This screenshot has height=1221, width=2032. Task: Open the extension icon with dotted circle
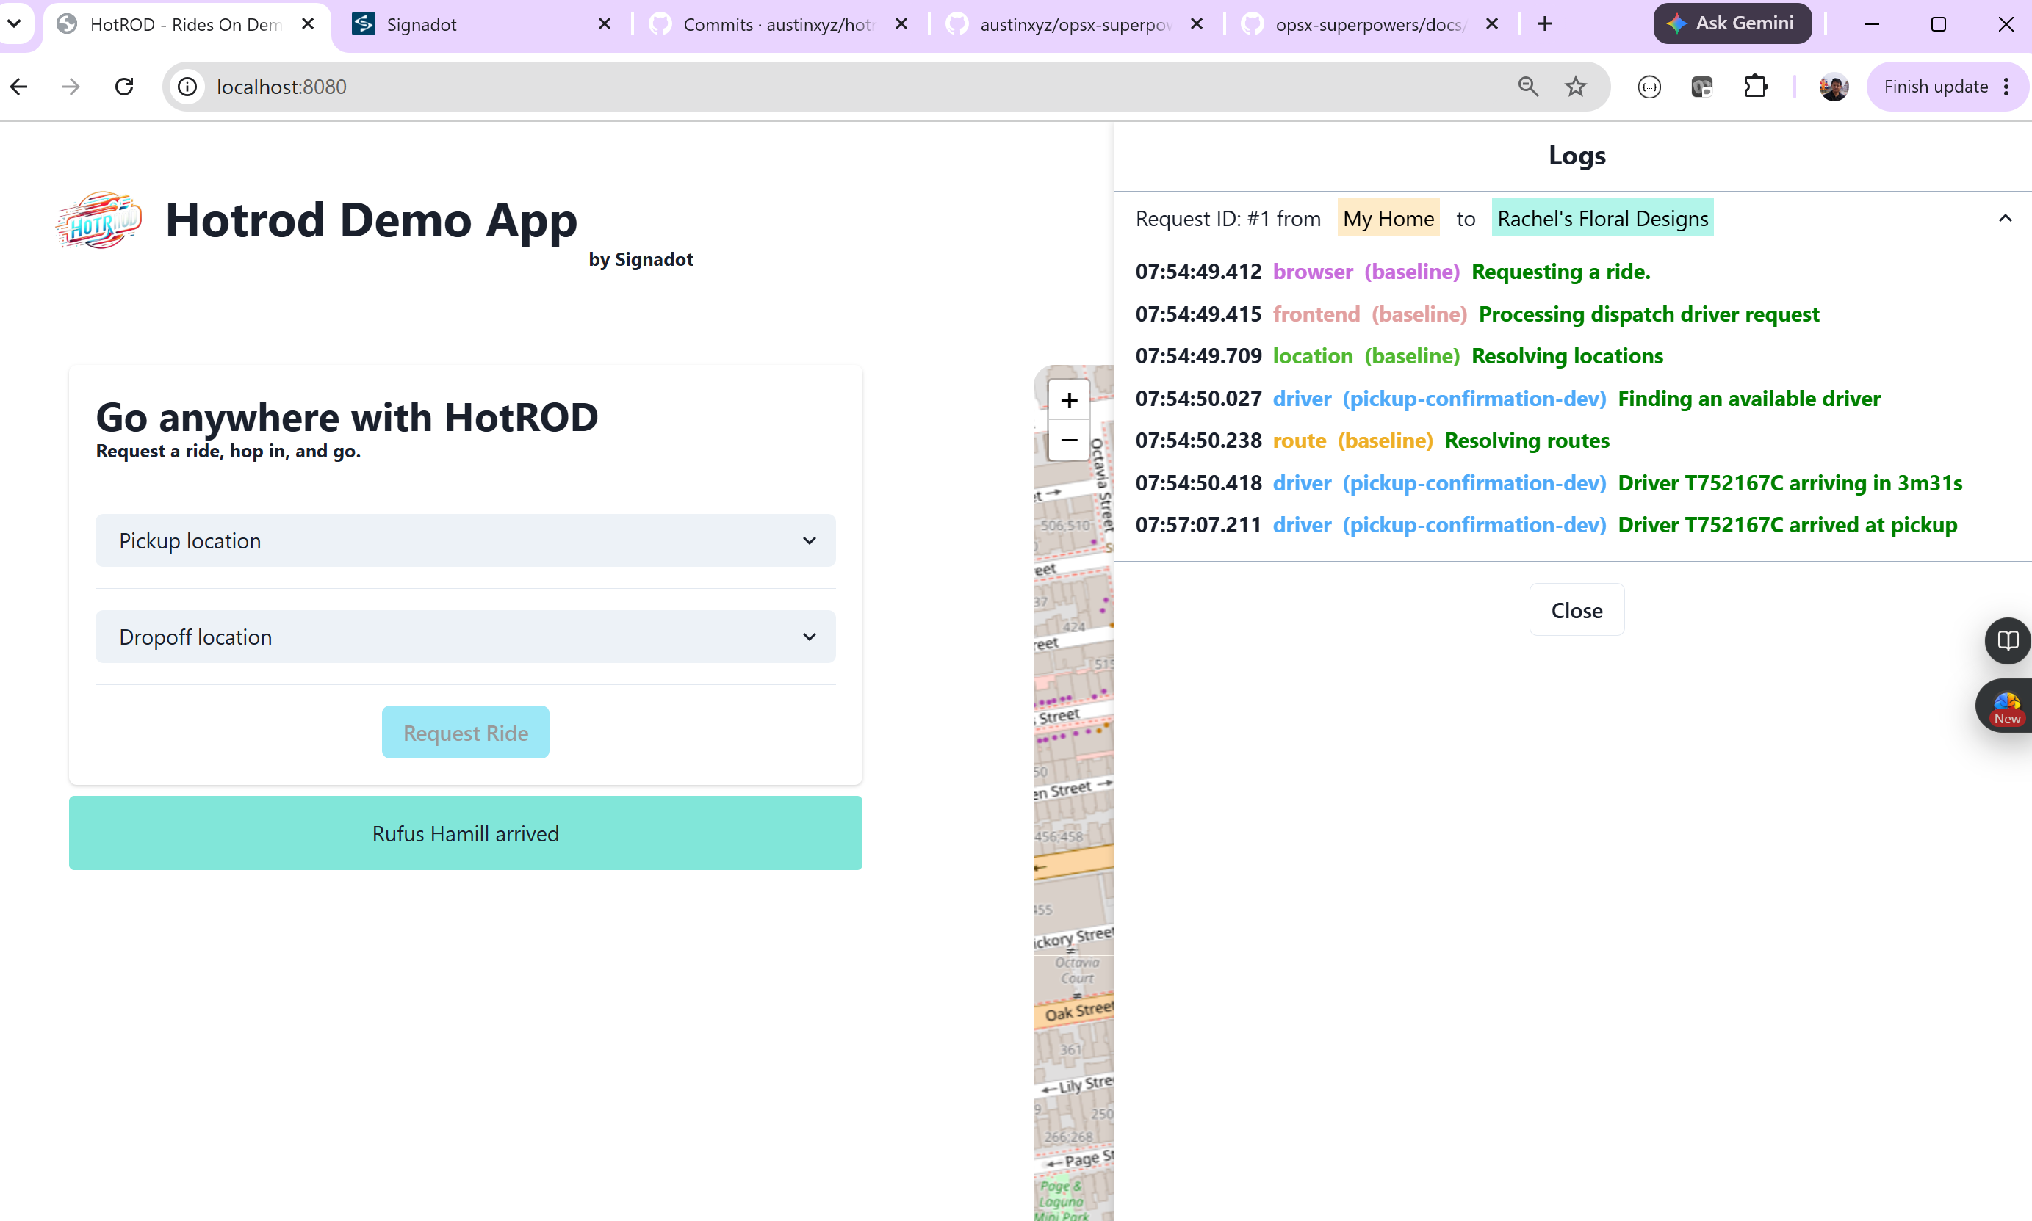tap(1649, 87)
